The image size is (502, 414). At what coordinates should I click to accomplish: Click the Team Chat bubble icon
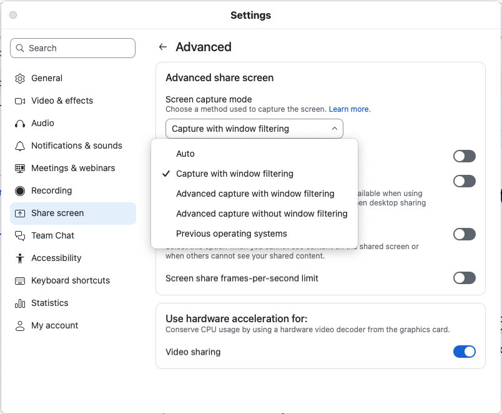point(20,236)
